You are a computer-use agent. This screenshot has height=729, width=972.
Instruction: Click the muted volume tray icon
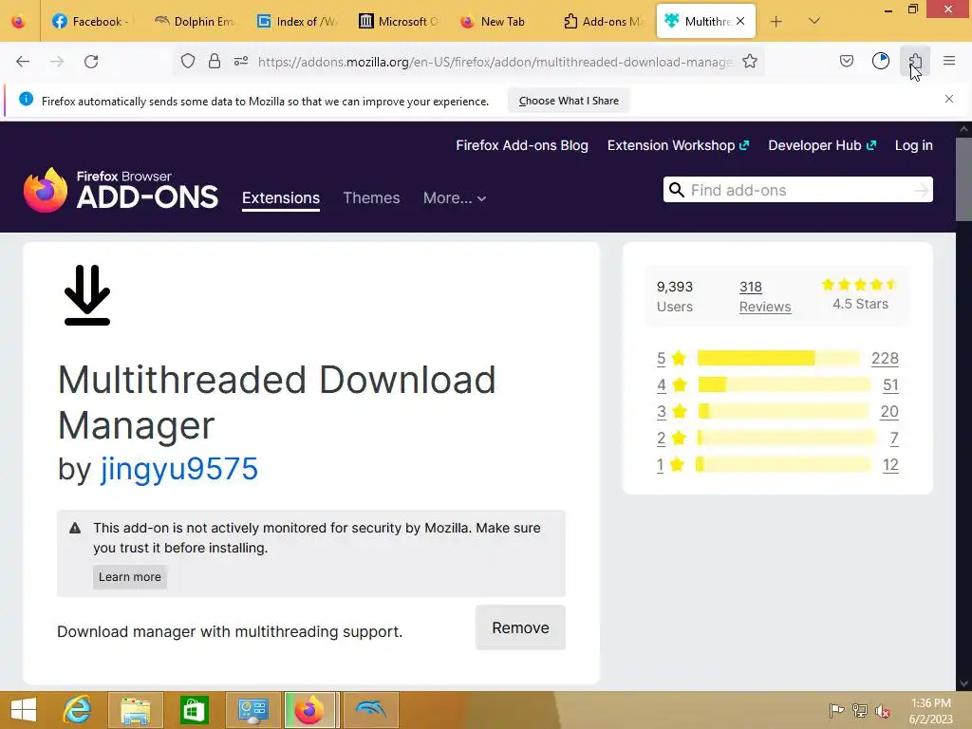(882, 710)
